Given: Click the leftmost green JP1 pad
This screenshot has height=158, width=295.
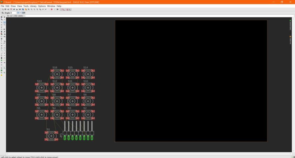Looking at the screenshot, I should coord(65,138).
